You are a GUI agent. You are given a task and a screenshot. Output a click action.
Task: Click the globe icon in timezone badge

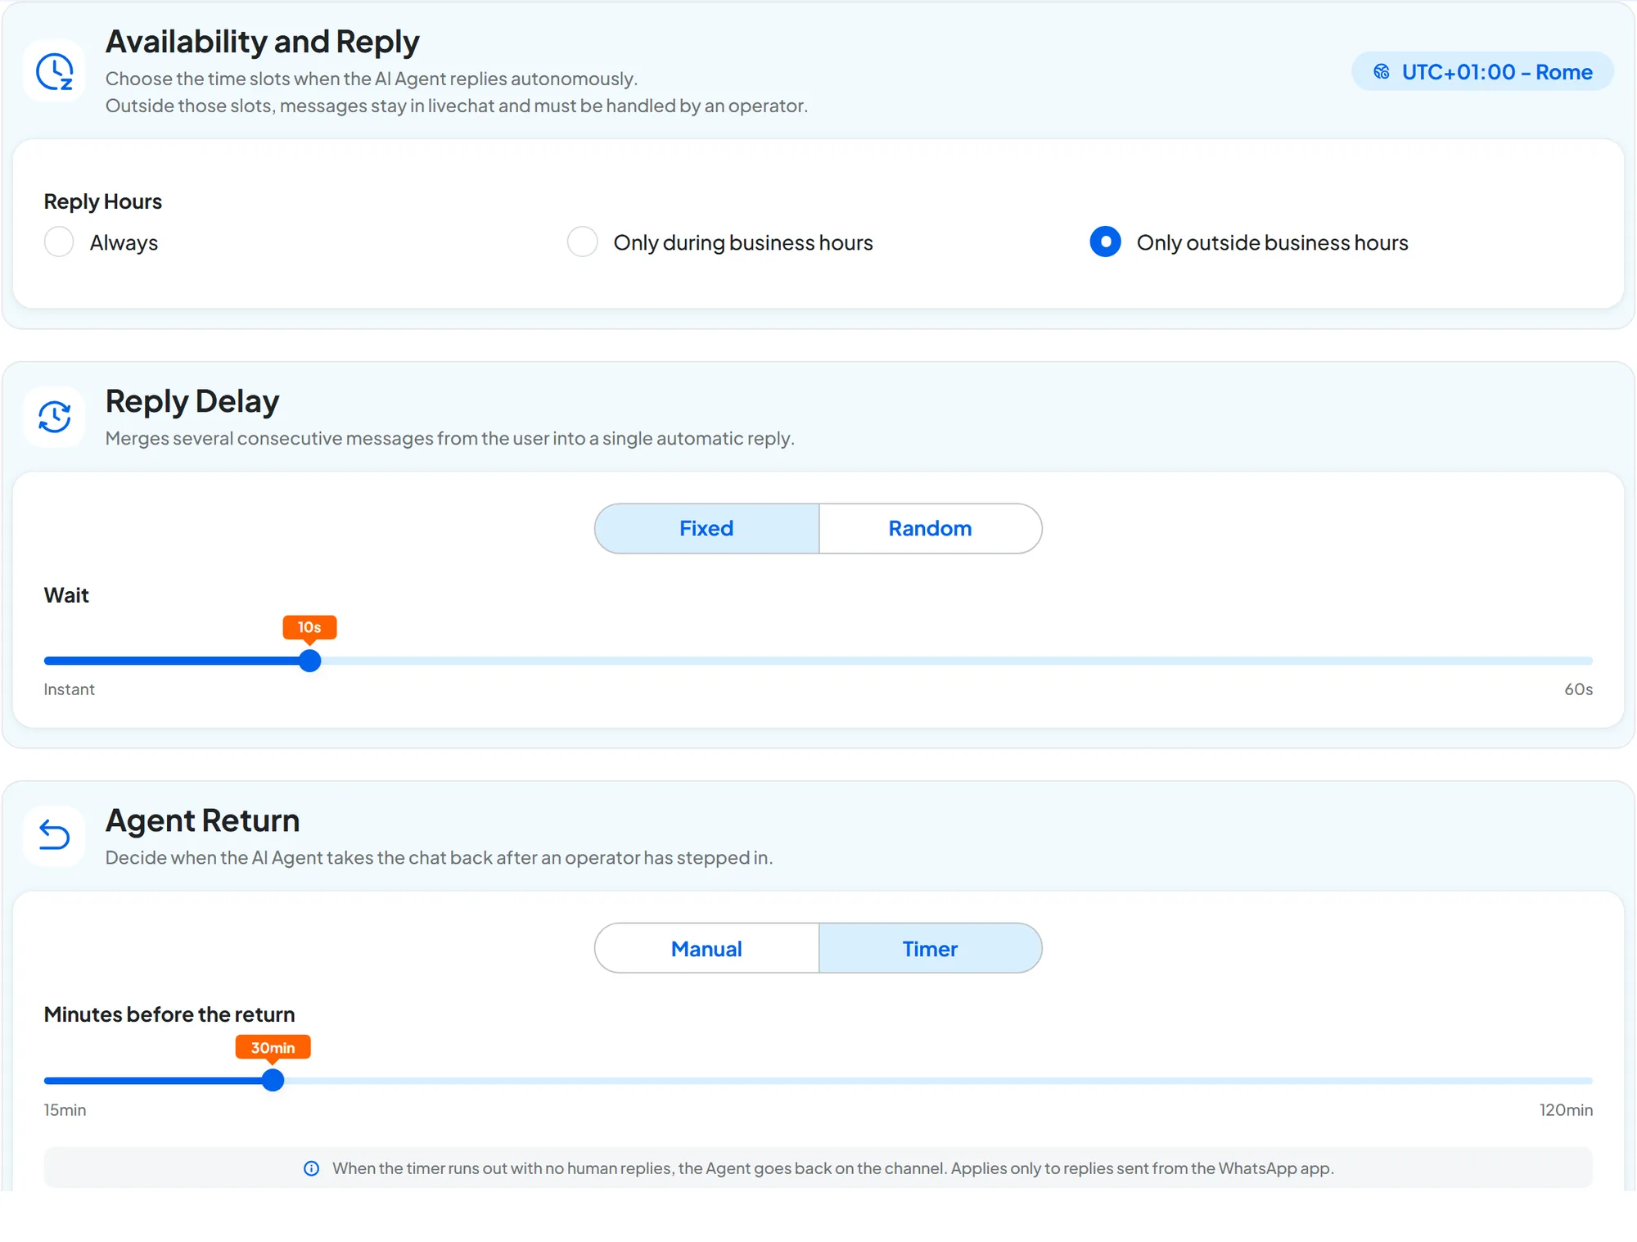[x=1382, y=72]
